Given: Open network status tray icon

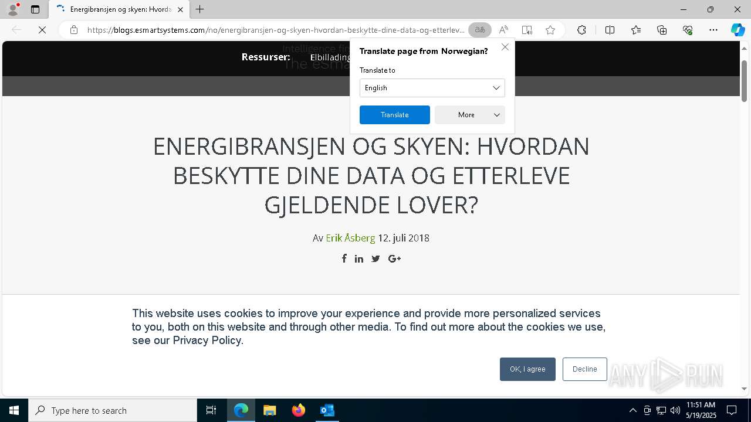Looking at the screenshot, I should pyautogui.click(x=661, y=410).
